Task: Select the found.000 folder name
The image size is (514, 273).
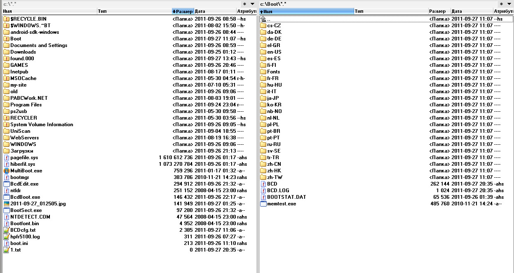Action: 22,59
